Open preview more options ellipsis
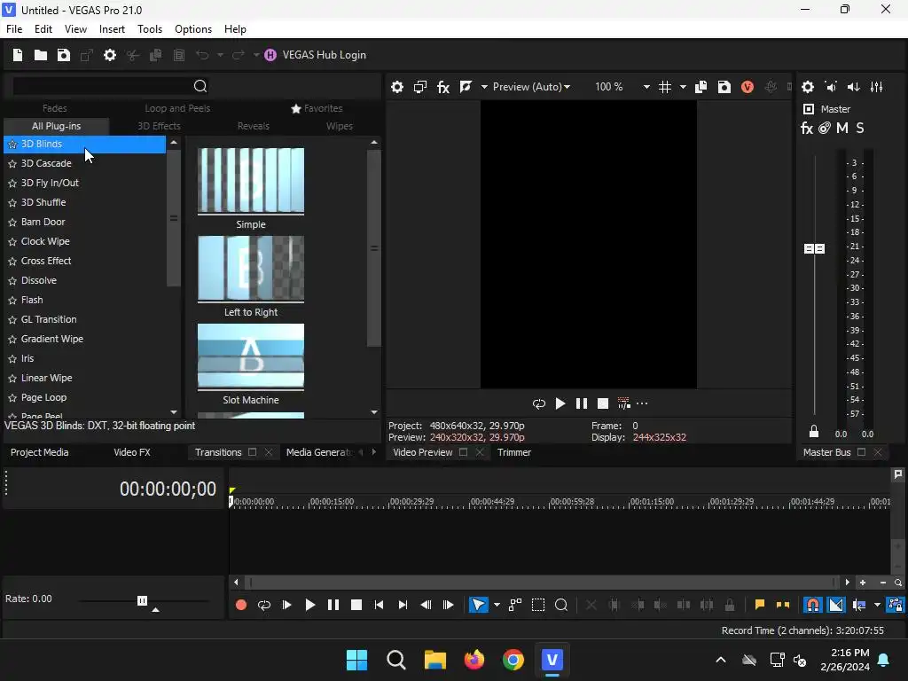This screenshot has width=908, height=681. point(642,403)
